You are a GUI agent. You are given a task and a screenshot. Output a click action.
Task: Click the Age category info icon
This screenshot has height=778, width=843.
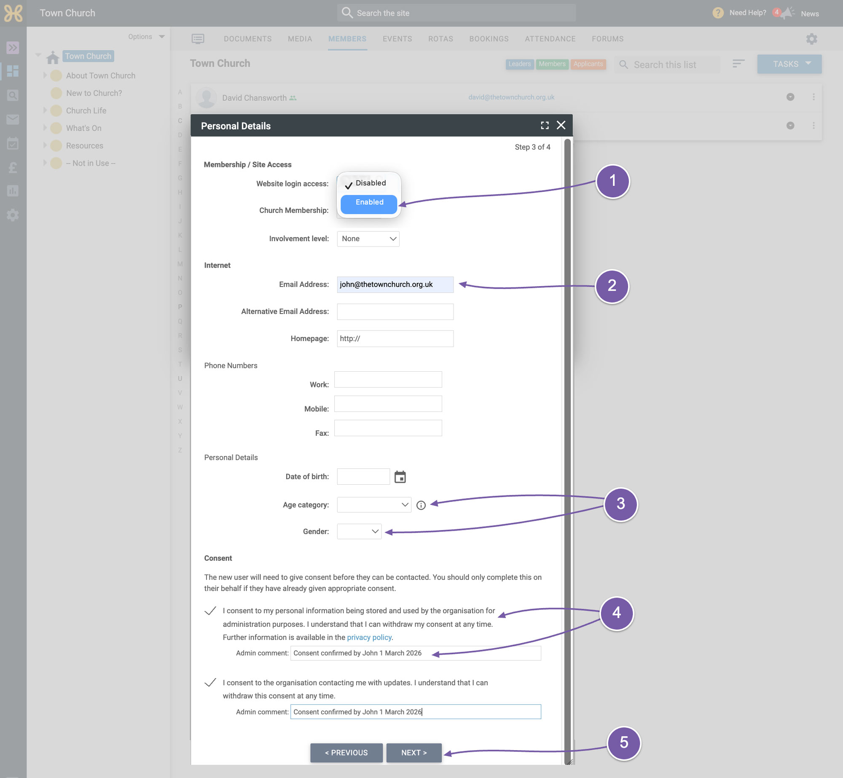(421, 505)
